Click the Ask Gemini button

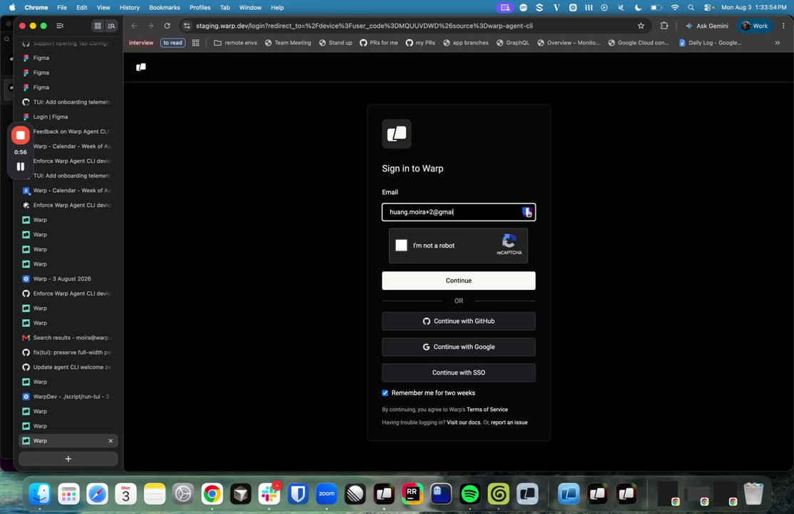[706, 26]
